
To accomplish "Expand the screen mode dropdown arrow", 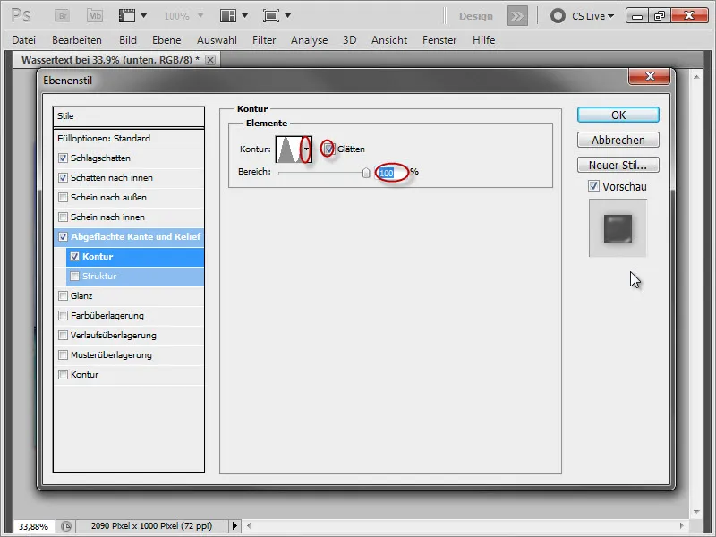I will 287,16.
